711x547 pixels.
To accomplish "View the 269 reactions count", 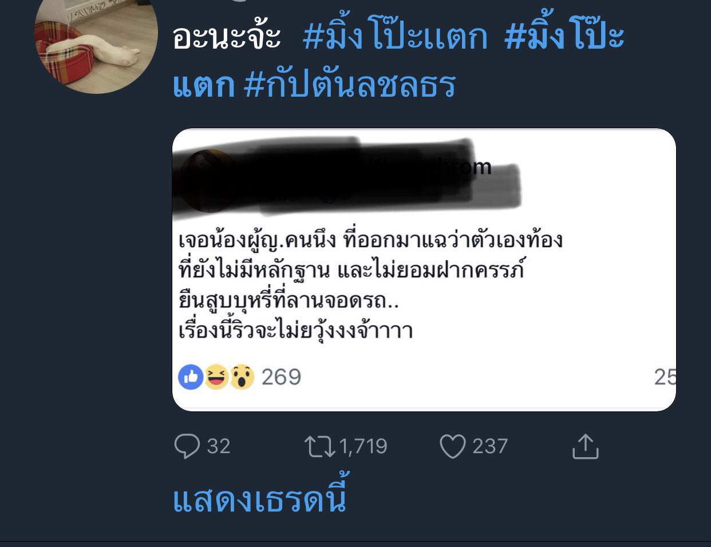I will point(281,377).
